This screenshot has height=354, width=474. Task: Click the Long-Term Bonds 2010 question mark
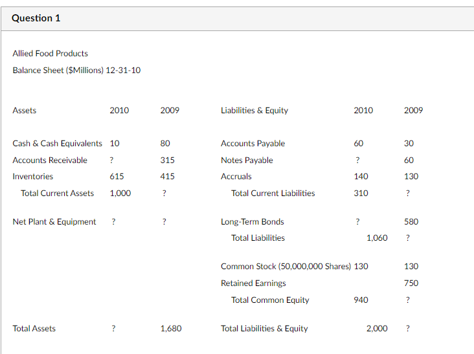pos(357,222)
